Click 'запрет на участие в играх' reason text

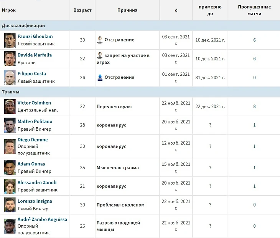click(x=123, y=59)
